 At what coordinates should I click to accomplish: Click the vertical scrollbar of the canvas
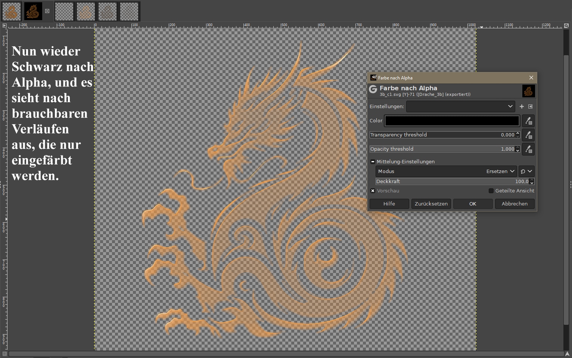tap(566, 190)
